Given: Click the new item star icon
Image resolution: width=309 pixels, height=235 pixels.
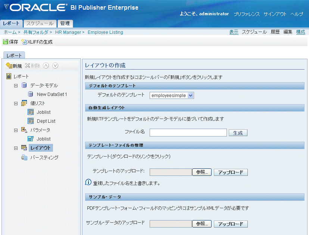Looking at the screenshot, I should coord(9,65).
